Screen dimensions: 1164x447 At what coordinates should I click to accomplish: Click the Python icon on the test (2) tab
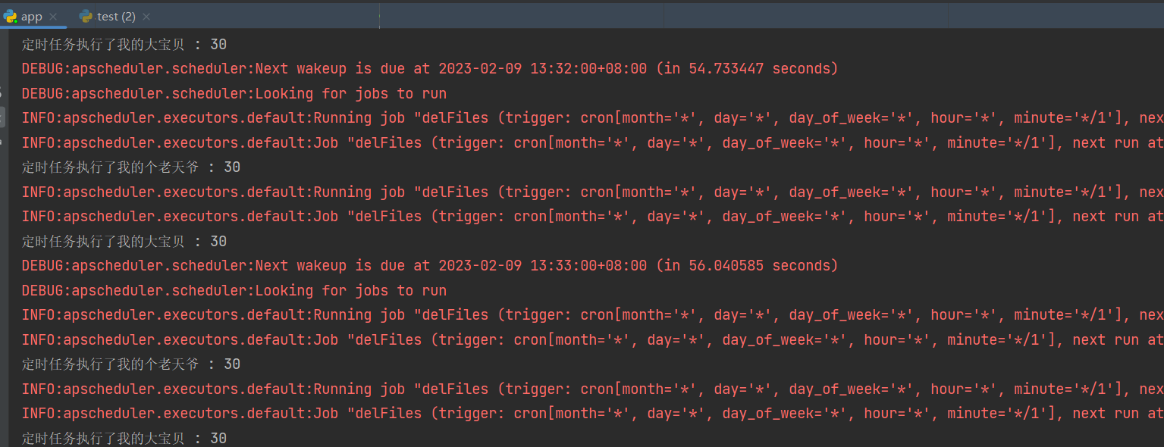[85, 16]
